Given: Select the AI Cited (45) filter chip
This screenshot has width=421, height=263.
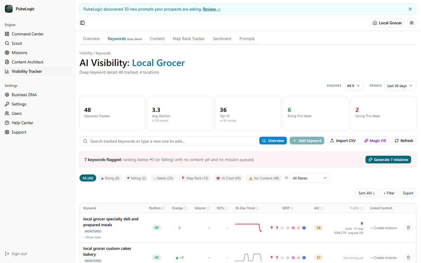Looking at the screenshot, I should pos(228,178).
